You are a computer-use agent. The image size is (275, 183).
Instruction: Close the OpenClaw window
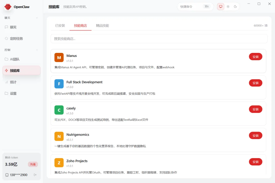click(269, 4)
